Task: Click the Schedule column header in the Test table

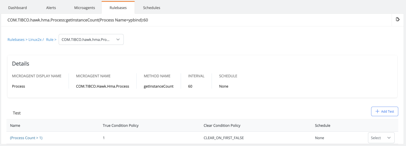Action: click(322, 125)
